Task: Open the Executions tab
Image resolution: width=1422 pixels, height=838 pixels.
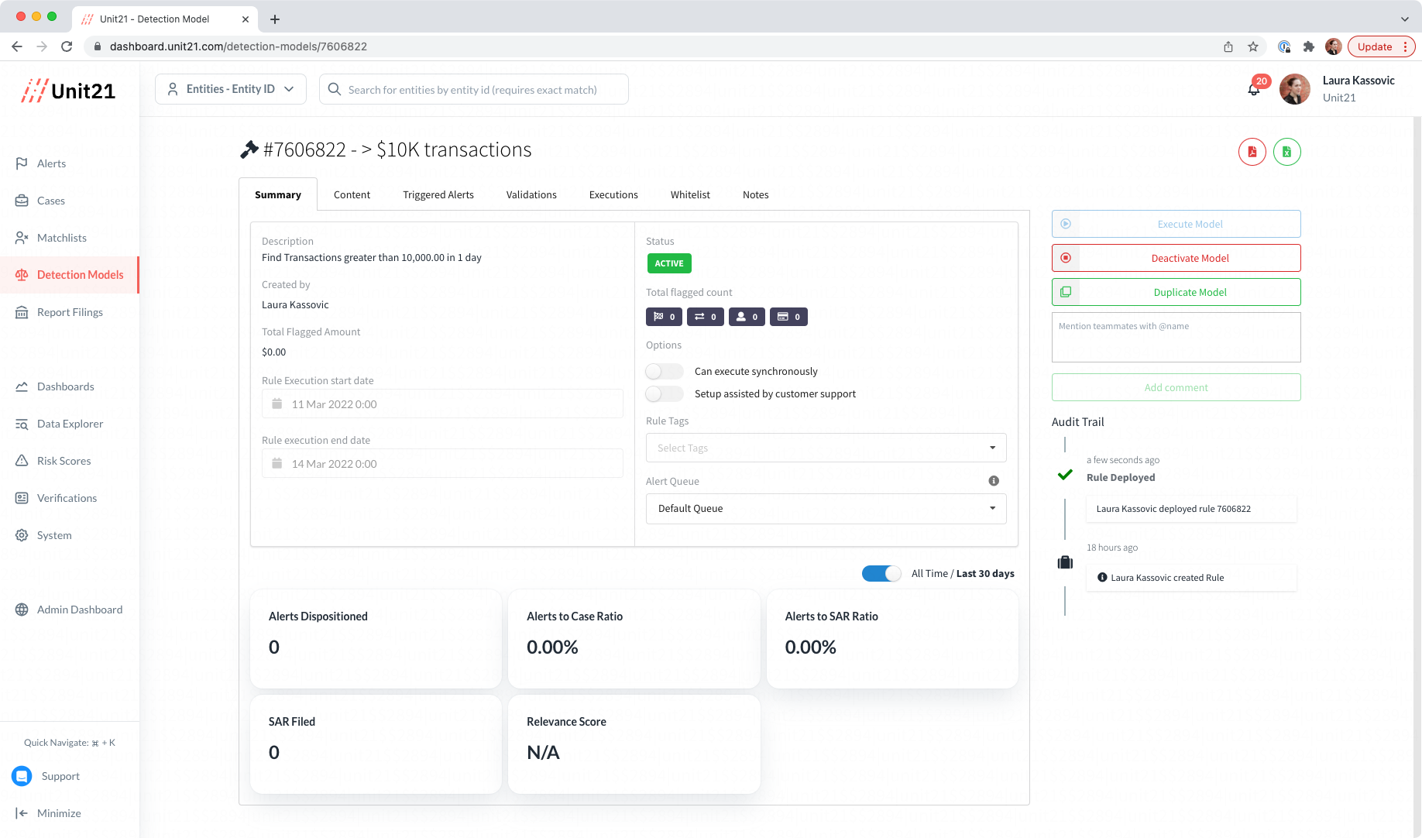Action: 613,194
